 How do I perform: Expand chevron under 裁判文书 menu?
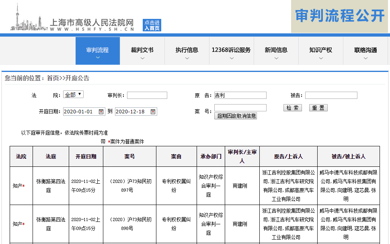(142, 58)
